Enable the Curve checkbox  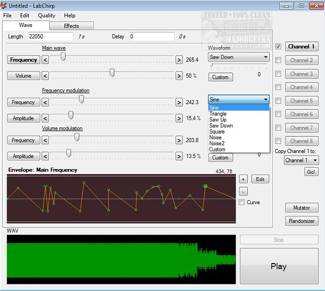tap(242, 202)
